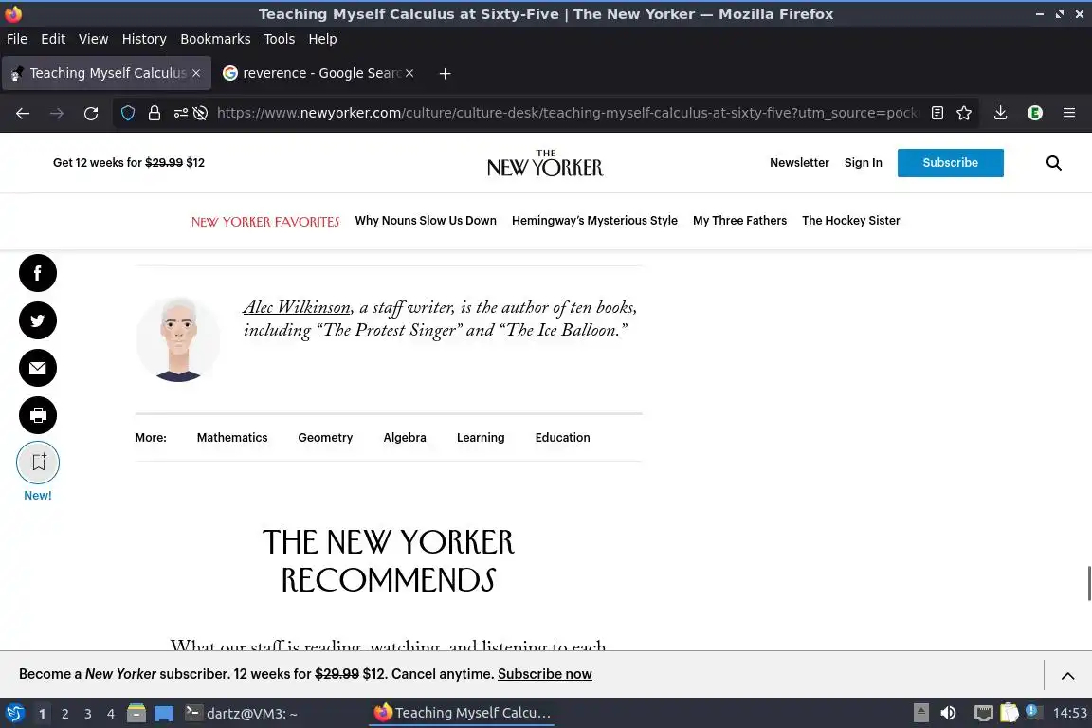The height and width of the screenshot is (728, 1092).
Task: Open volume control in system tray
Action: tap(948, 714)
